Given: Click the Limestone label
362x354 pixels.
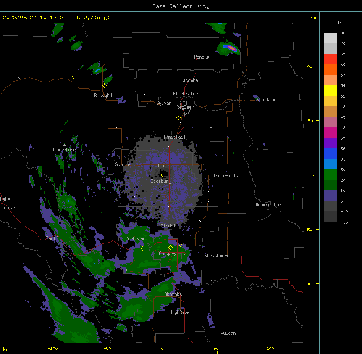Looking at the screenshot, I should pyautogui.click(x=64, y=150).
